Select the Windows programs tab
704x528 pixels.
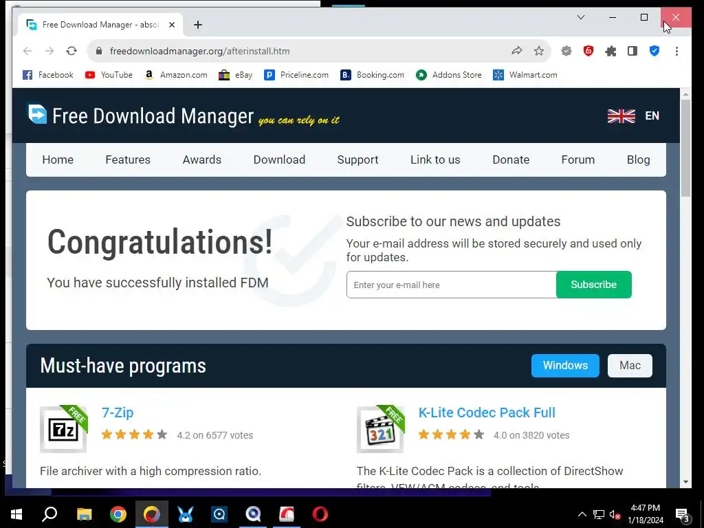[x=565, y=366]
